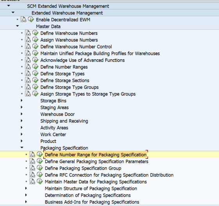
Task: Collapse the Master Data node
Action: tap(18, 26)
